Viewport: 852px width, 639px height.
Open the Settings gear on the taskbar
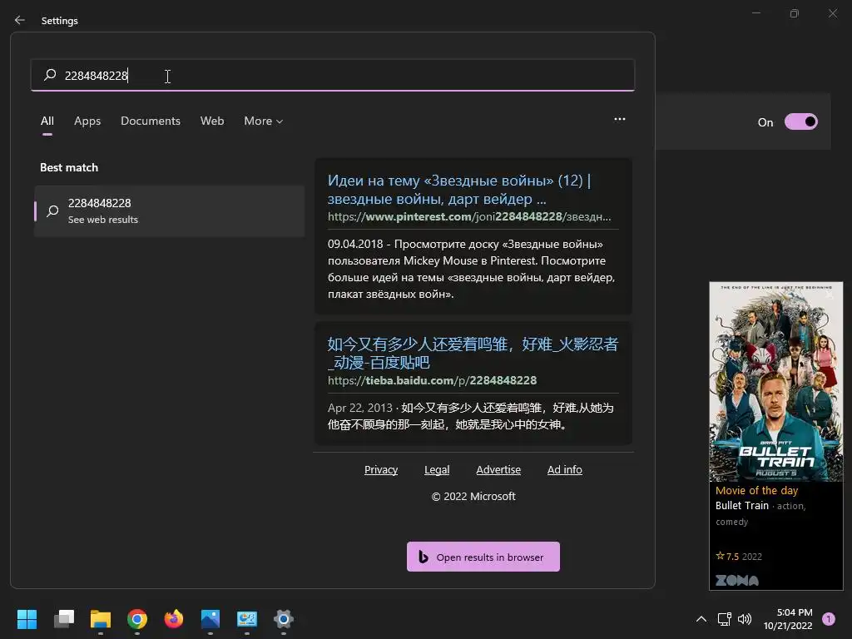pyautogui.click(x=284, y=618)
